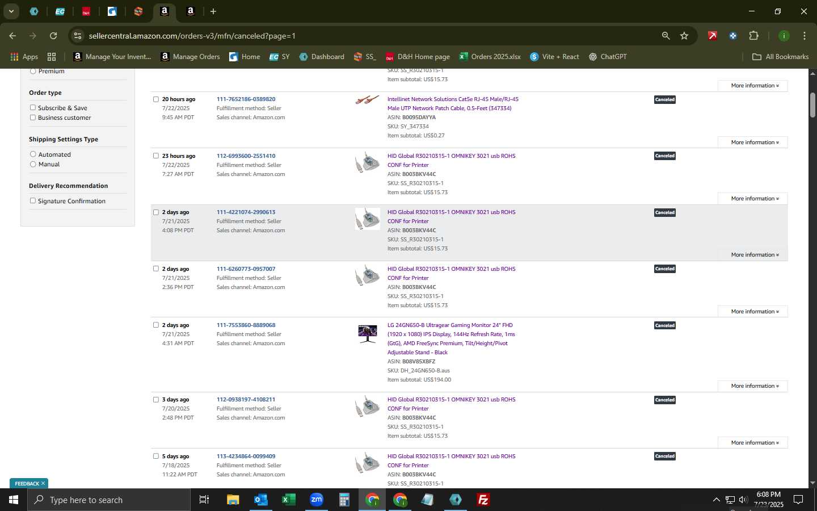The width and height of the screenshot is (817, 511).
Task: Switch to the EC browser tab
Action: point(60,11)
